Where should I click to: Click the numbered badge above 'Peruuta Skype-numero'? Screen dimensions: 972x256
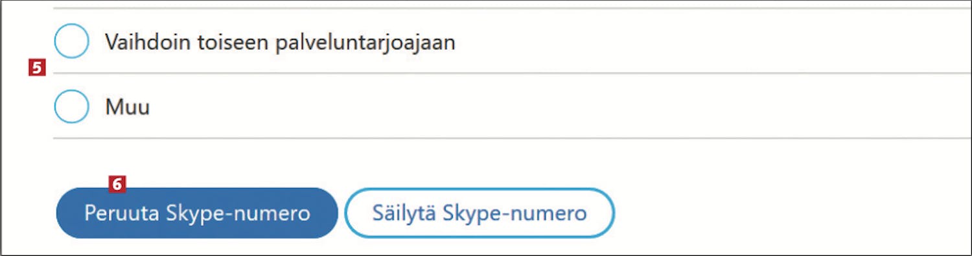[x=117, y=184]
